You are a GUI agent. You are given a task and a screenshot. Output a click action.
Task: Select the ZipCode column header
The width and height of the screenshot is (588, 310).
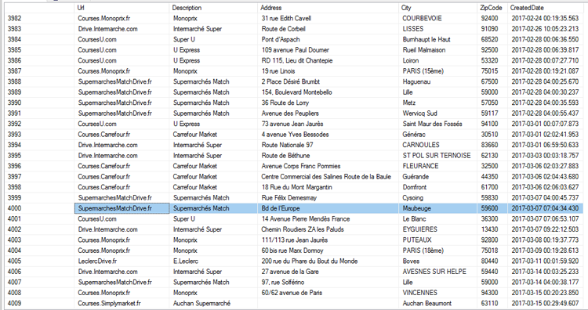pos(492,8)
